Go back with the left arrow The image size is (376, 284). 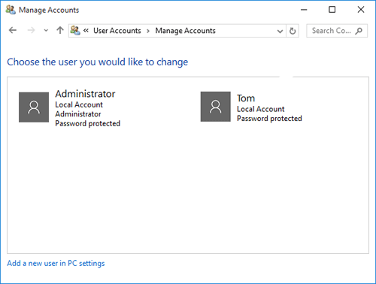click(13, 31)
